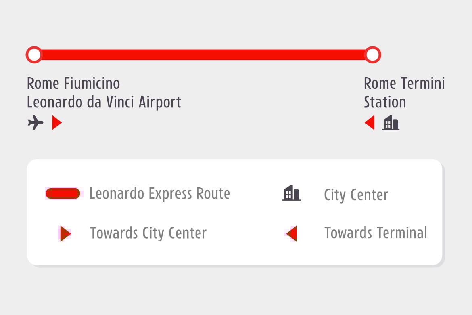Click the Towards City Center legend label

(148, 233)
